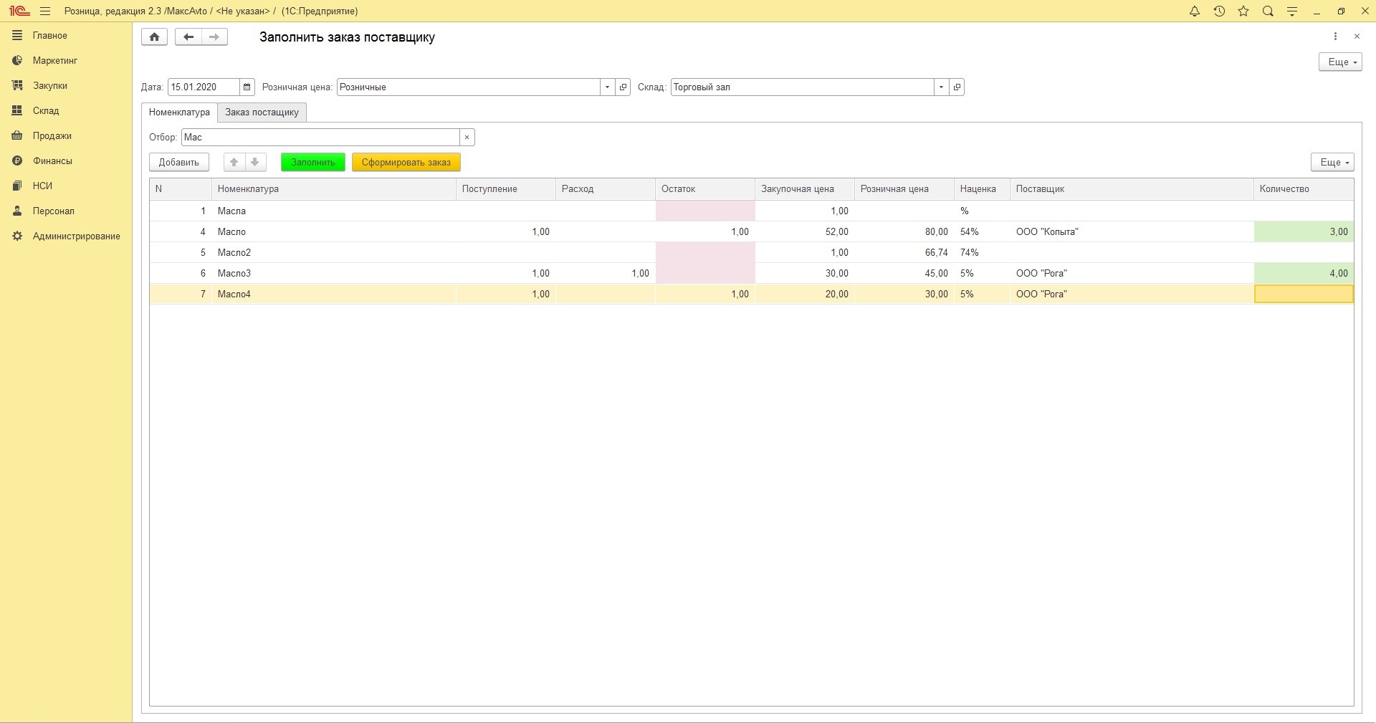The width and height of the screenshot is (1376, 723).
Task: Click quantity cell 4,00
Action: click(1304, 274)
